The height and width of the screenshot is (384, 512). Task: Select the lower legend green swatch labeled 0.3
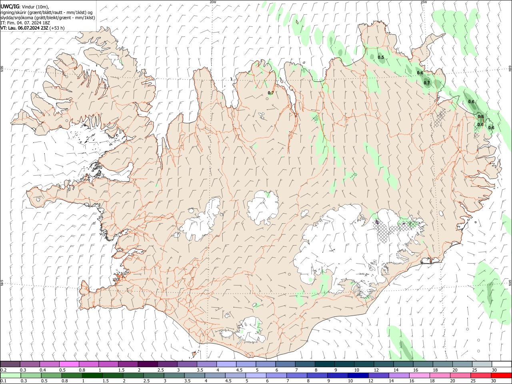tap(31, 376)
